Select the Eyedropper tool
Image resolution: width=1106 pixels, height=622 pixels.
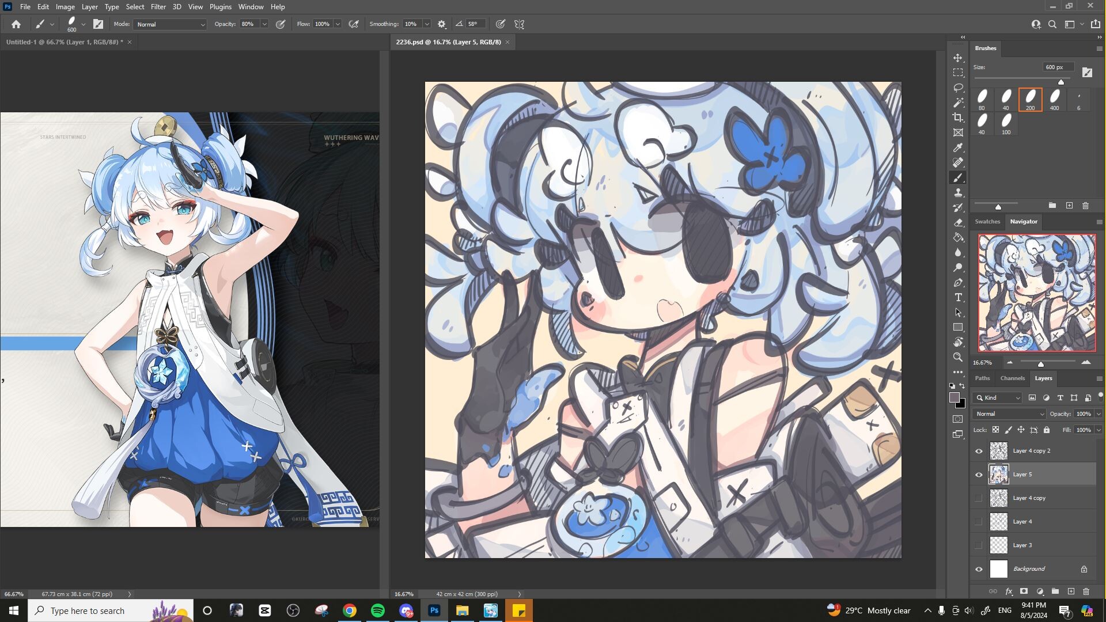[x=958, y=147]
